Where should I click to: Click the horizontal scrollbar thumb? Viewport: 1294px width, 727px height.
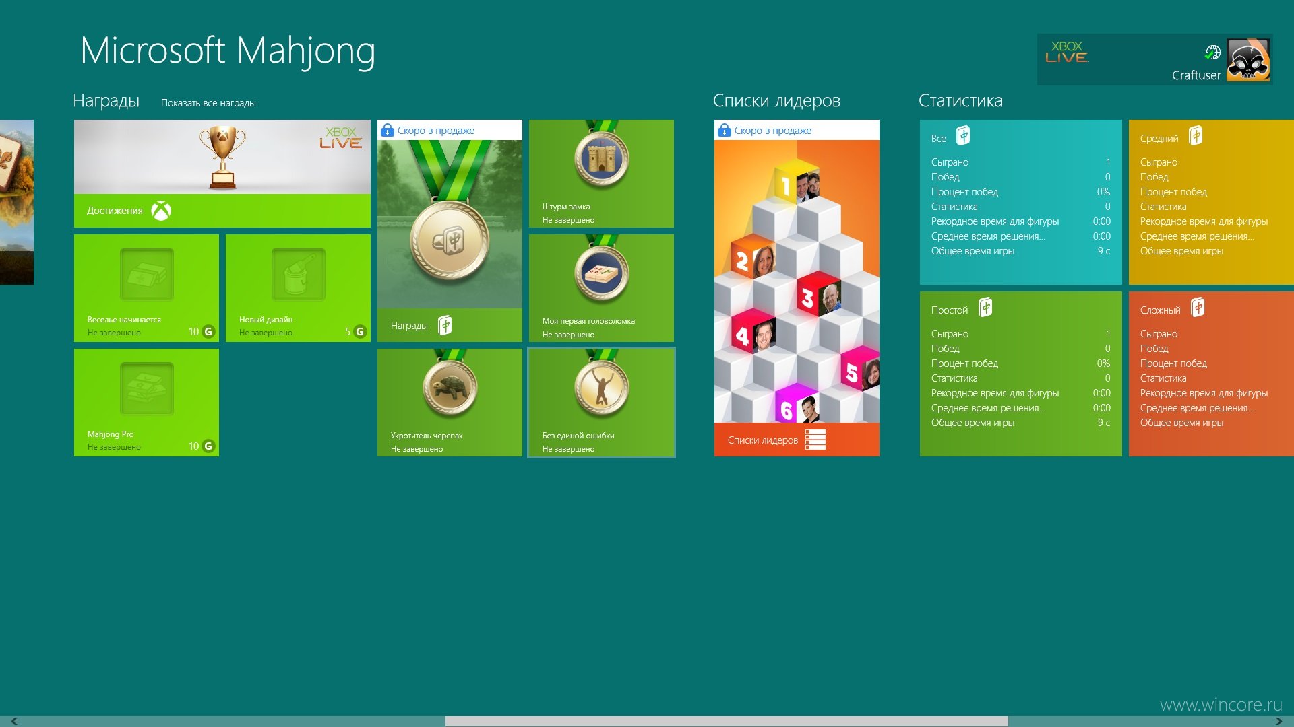[x=727, y=721]
